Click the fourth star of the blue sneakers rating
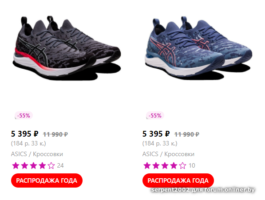The height and width of the screenshot is (200, 265). [174, 165]
